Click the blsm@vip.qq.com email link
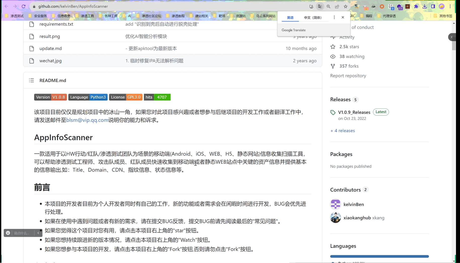Screen dimensions: 460x263 pos(87,120)
